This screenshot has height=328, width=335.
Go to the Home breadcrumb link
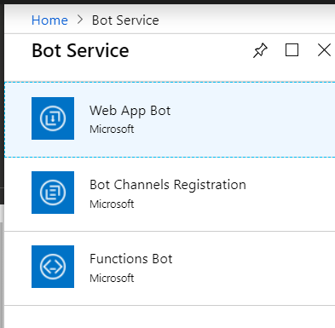(x=49, y=20)
